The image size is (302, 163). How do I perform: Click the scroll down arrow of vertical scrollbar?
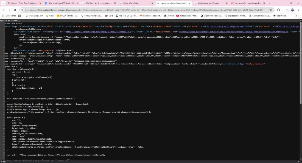(x=301, y=159)
